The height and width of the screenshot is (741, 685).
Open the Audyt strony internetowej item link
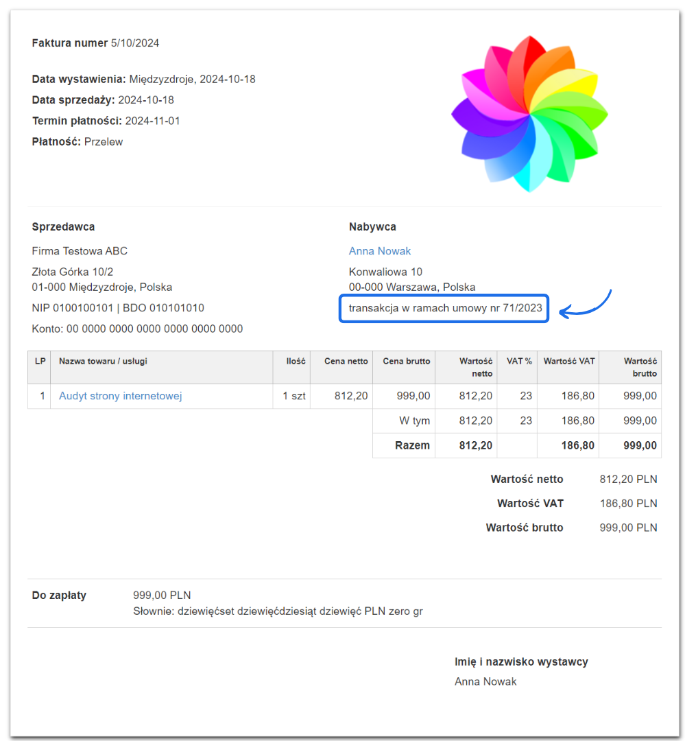click(121, 396)
